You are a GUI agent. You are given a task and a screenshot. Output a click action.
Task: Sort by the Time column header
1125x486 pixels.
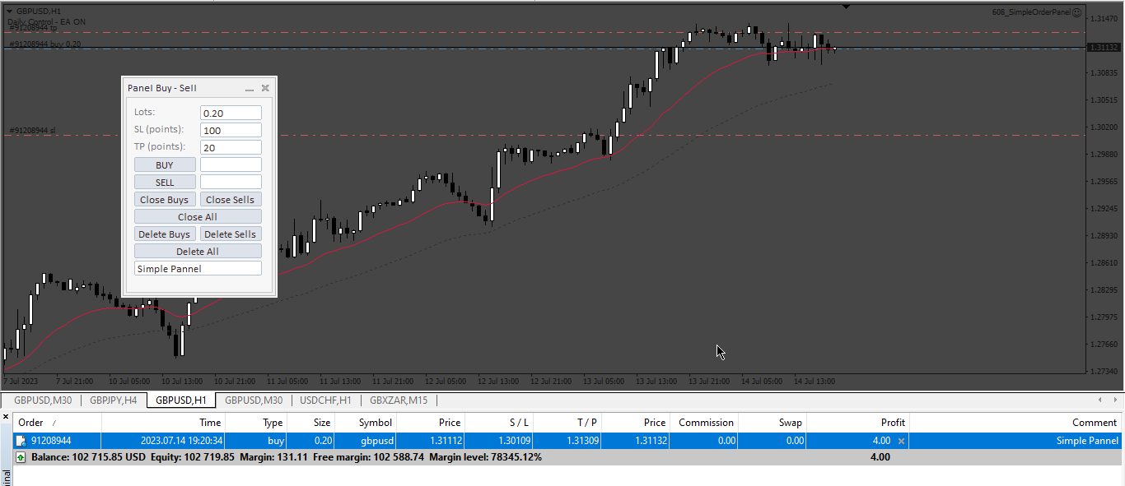coord(163,423)
